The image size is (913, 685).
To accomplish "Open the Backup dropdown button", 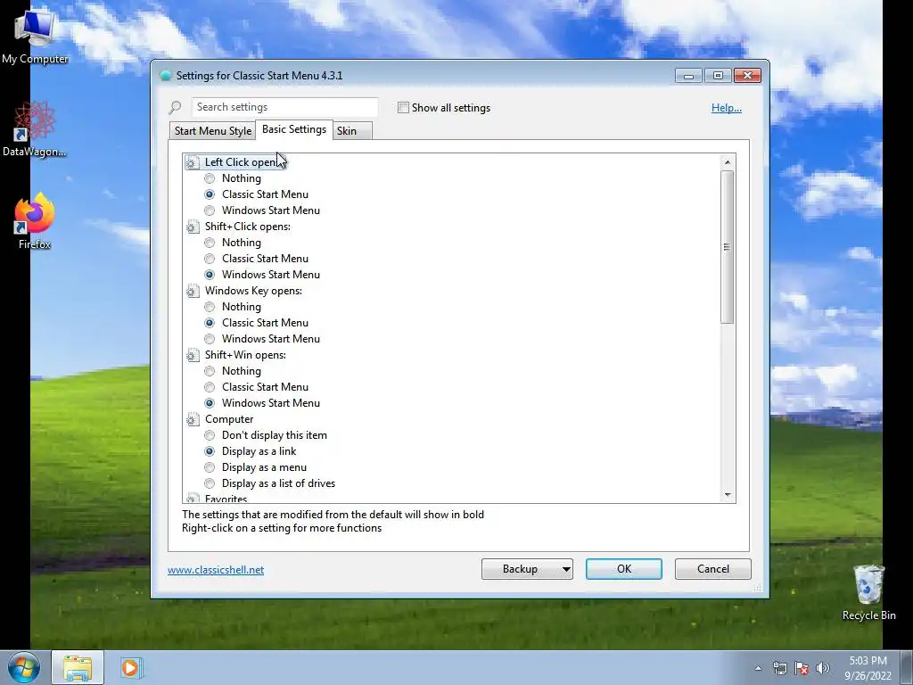I will click(x=527, y=569).
